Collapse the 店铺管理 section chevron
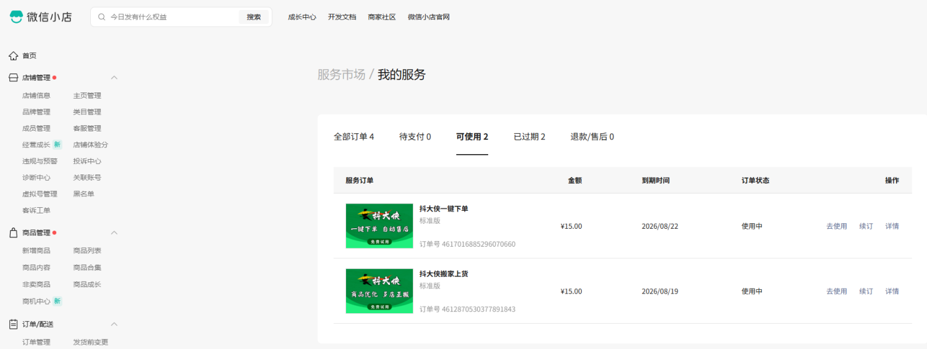 (114, 78)
